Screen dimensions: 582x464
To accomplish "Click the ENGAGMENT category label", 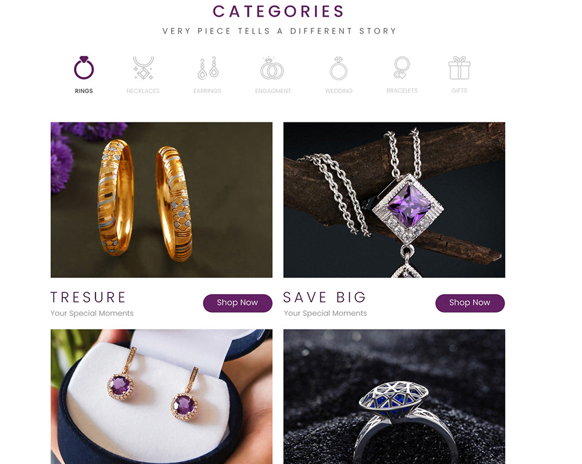I will [x=273, y=91].
